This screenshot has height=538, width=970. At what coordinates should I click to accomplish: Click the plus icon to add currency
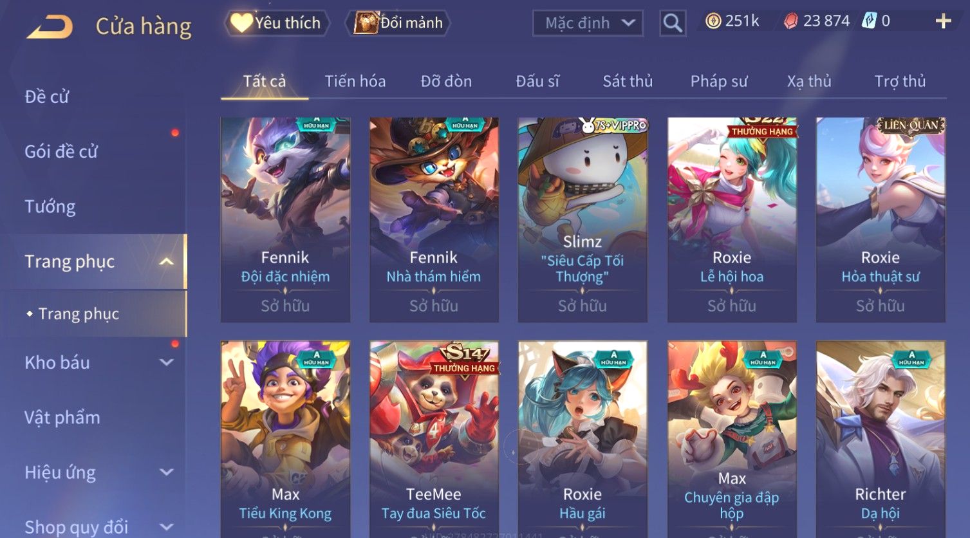[x=943, y=22]
